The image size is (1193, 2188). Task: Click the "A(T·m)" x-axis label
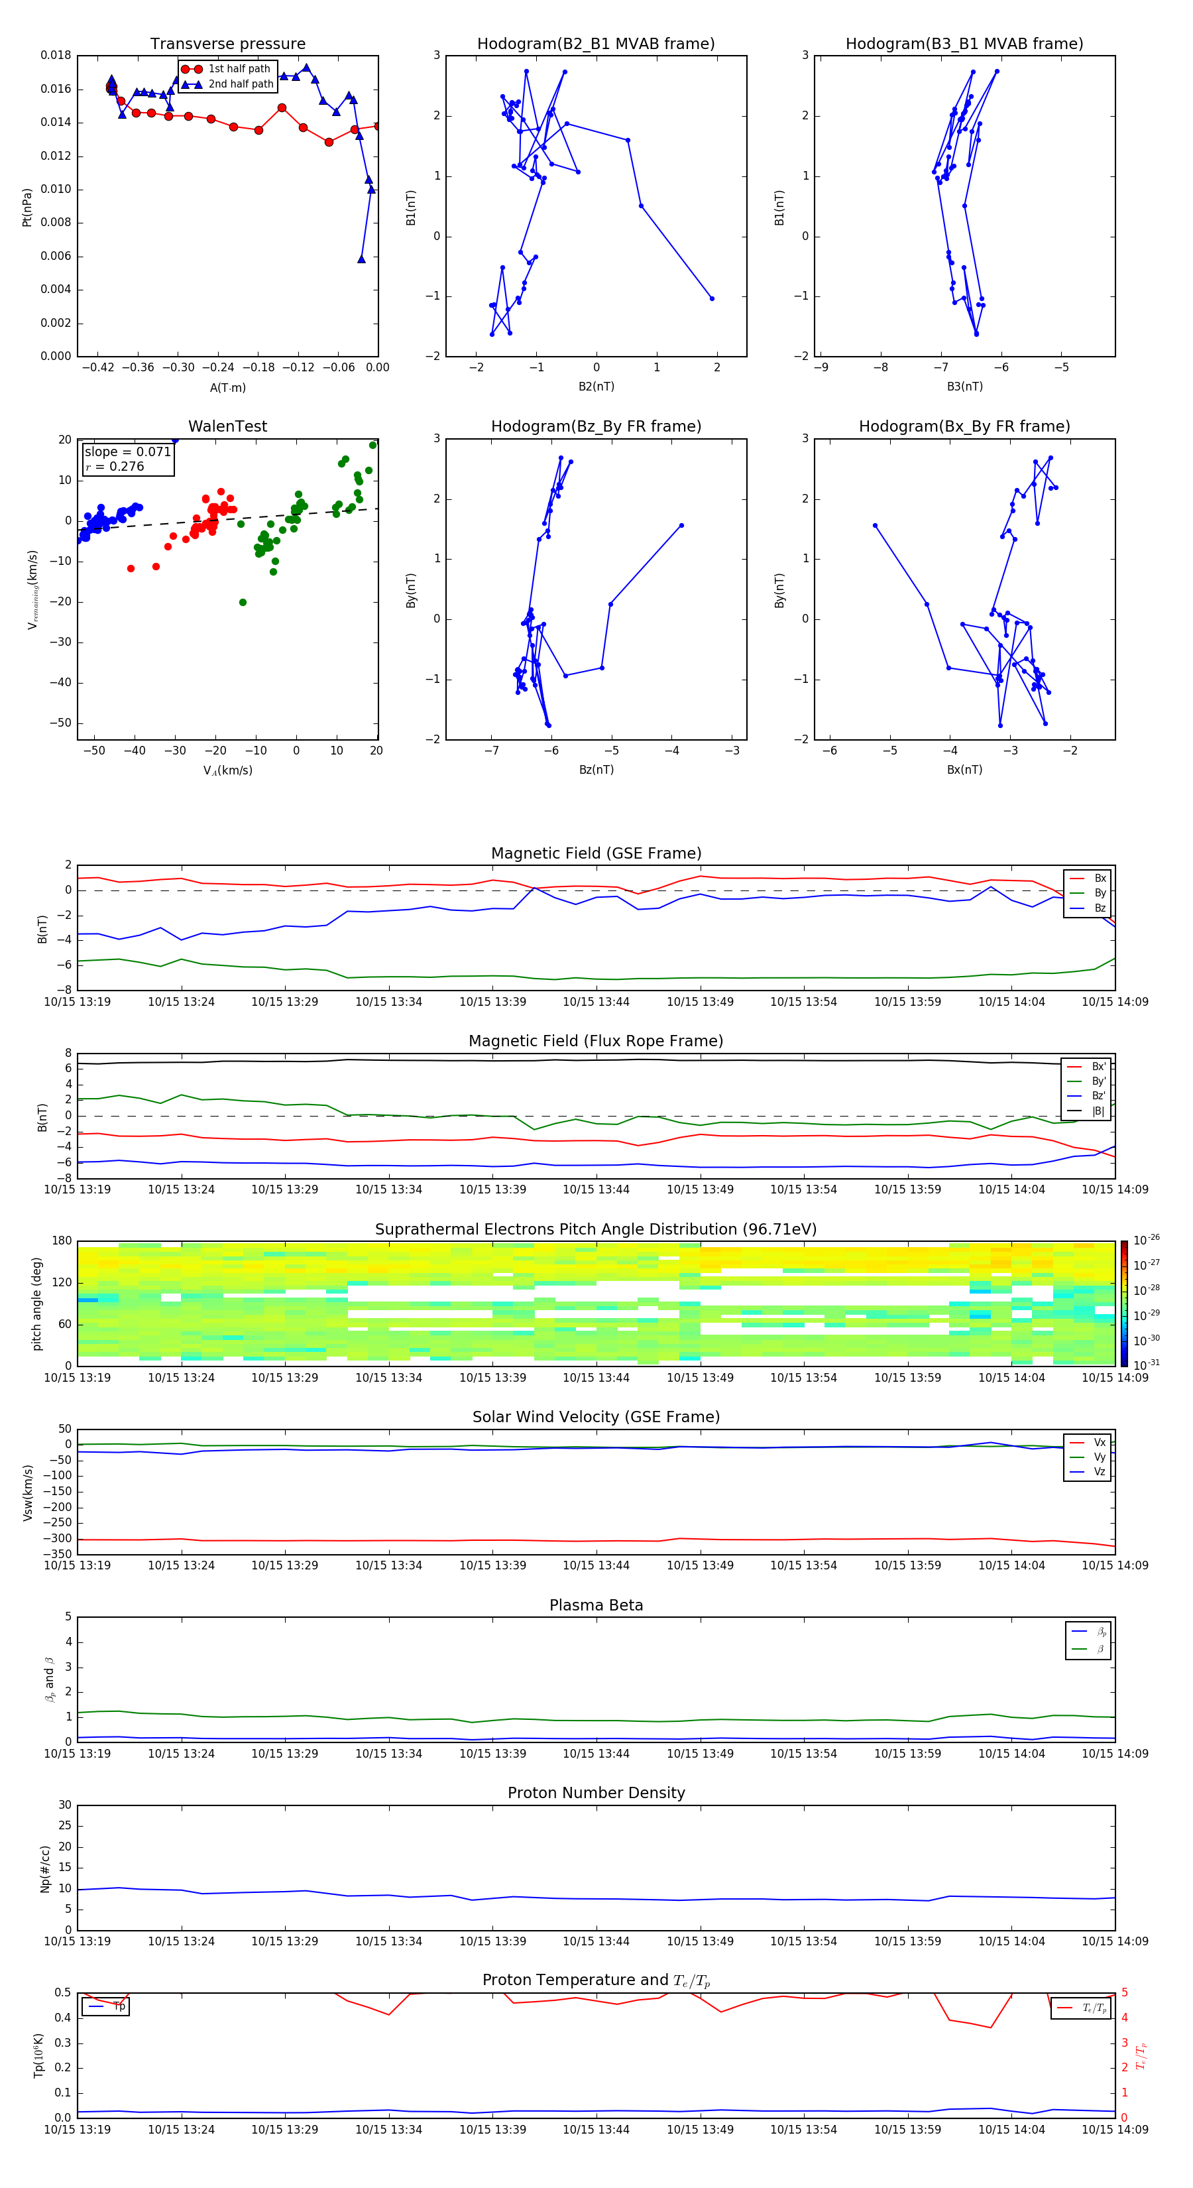pyautogui.click(x=227, y=387)
